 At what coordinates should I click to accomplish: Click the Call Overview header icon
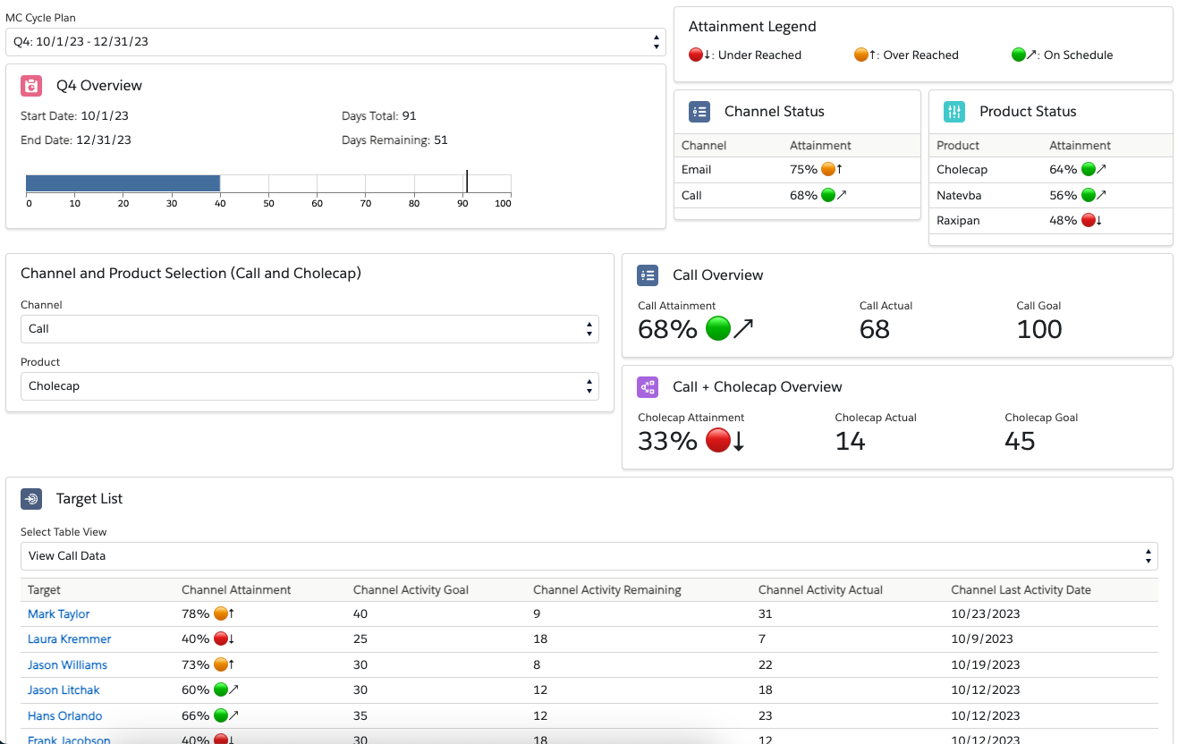648,275
